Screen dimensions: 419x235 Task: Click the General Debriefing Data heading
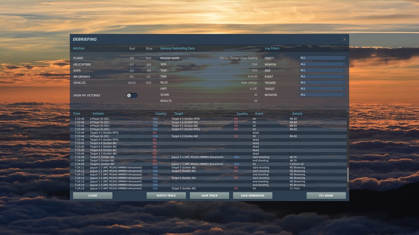(x=177, y=48)
